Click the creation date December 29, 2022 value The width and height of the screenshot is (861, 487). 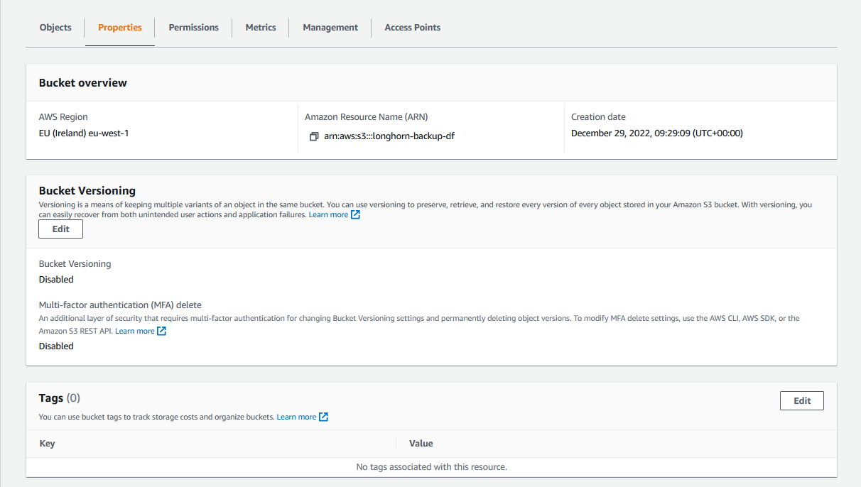coord(657,133)
